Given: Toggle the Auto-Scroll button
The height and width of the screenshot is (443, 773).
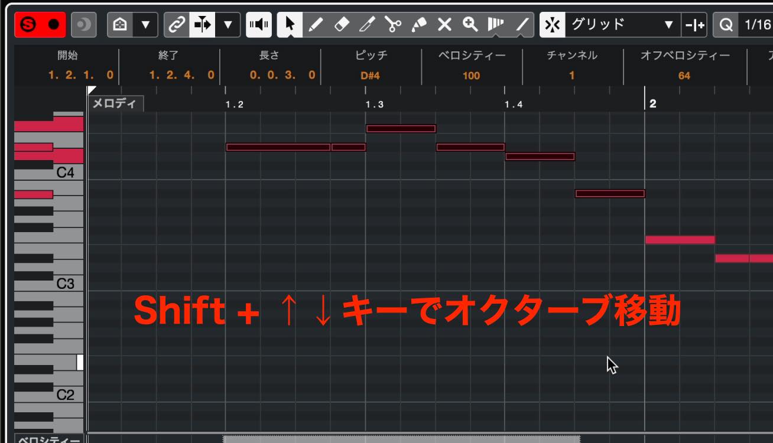Looking at the screenshot, I should pyautogui.click(x=202, y=25).
